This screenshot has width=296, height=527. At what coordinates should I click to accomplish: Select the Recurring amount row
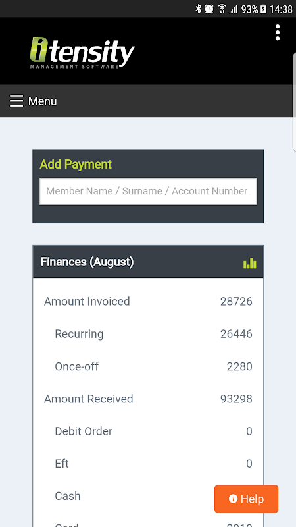click(148, 334)
